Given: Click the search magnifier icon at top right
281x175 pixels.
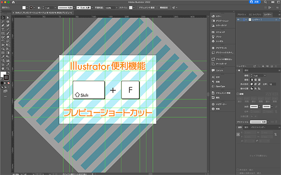Looking at the screenshot, I should coord(265,2).
